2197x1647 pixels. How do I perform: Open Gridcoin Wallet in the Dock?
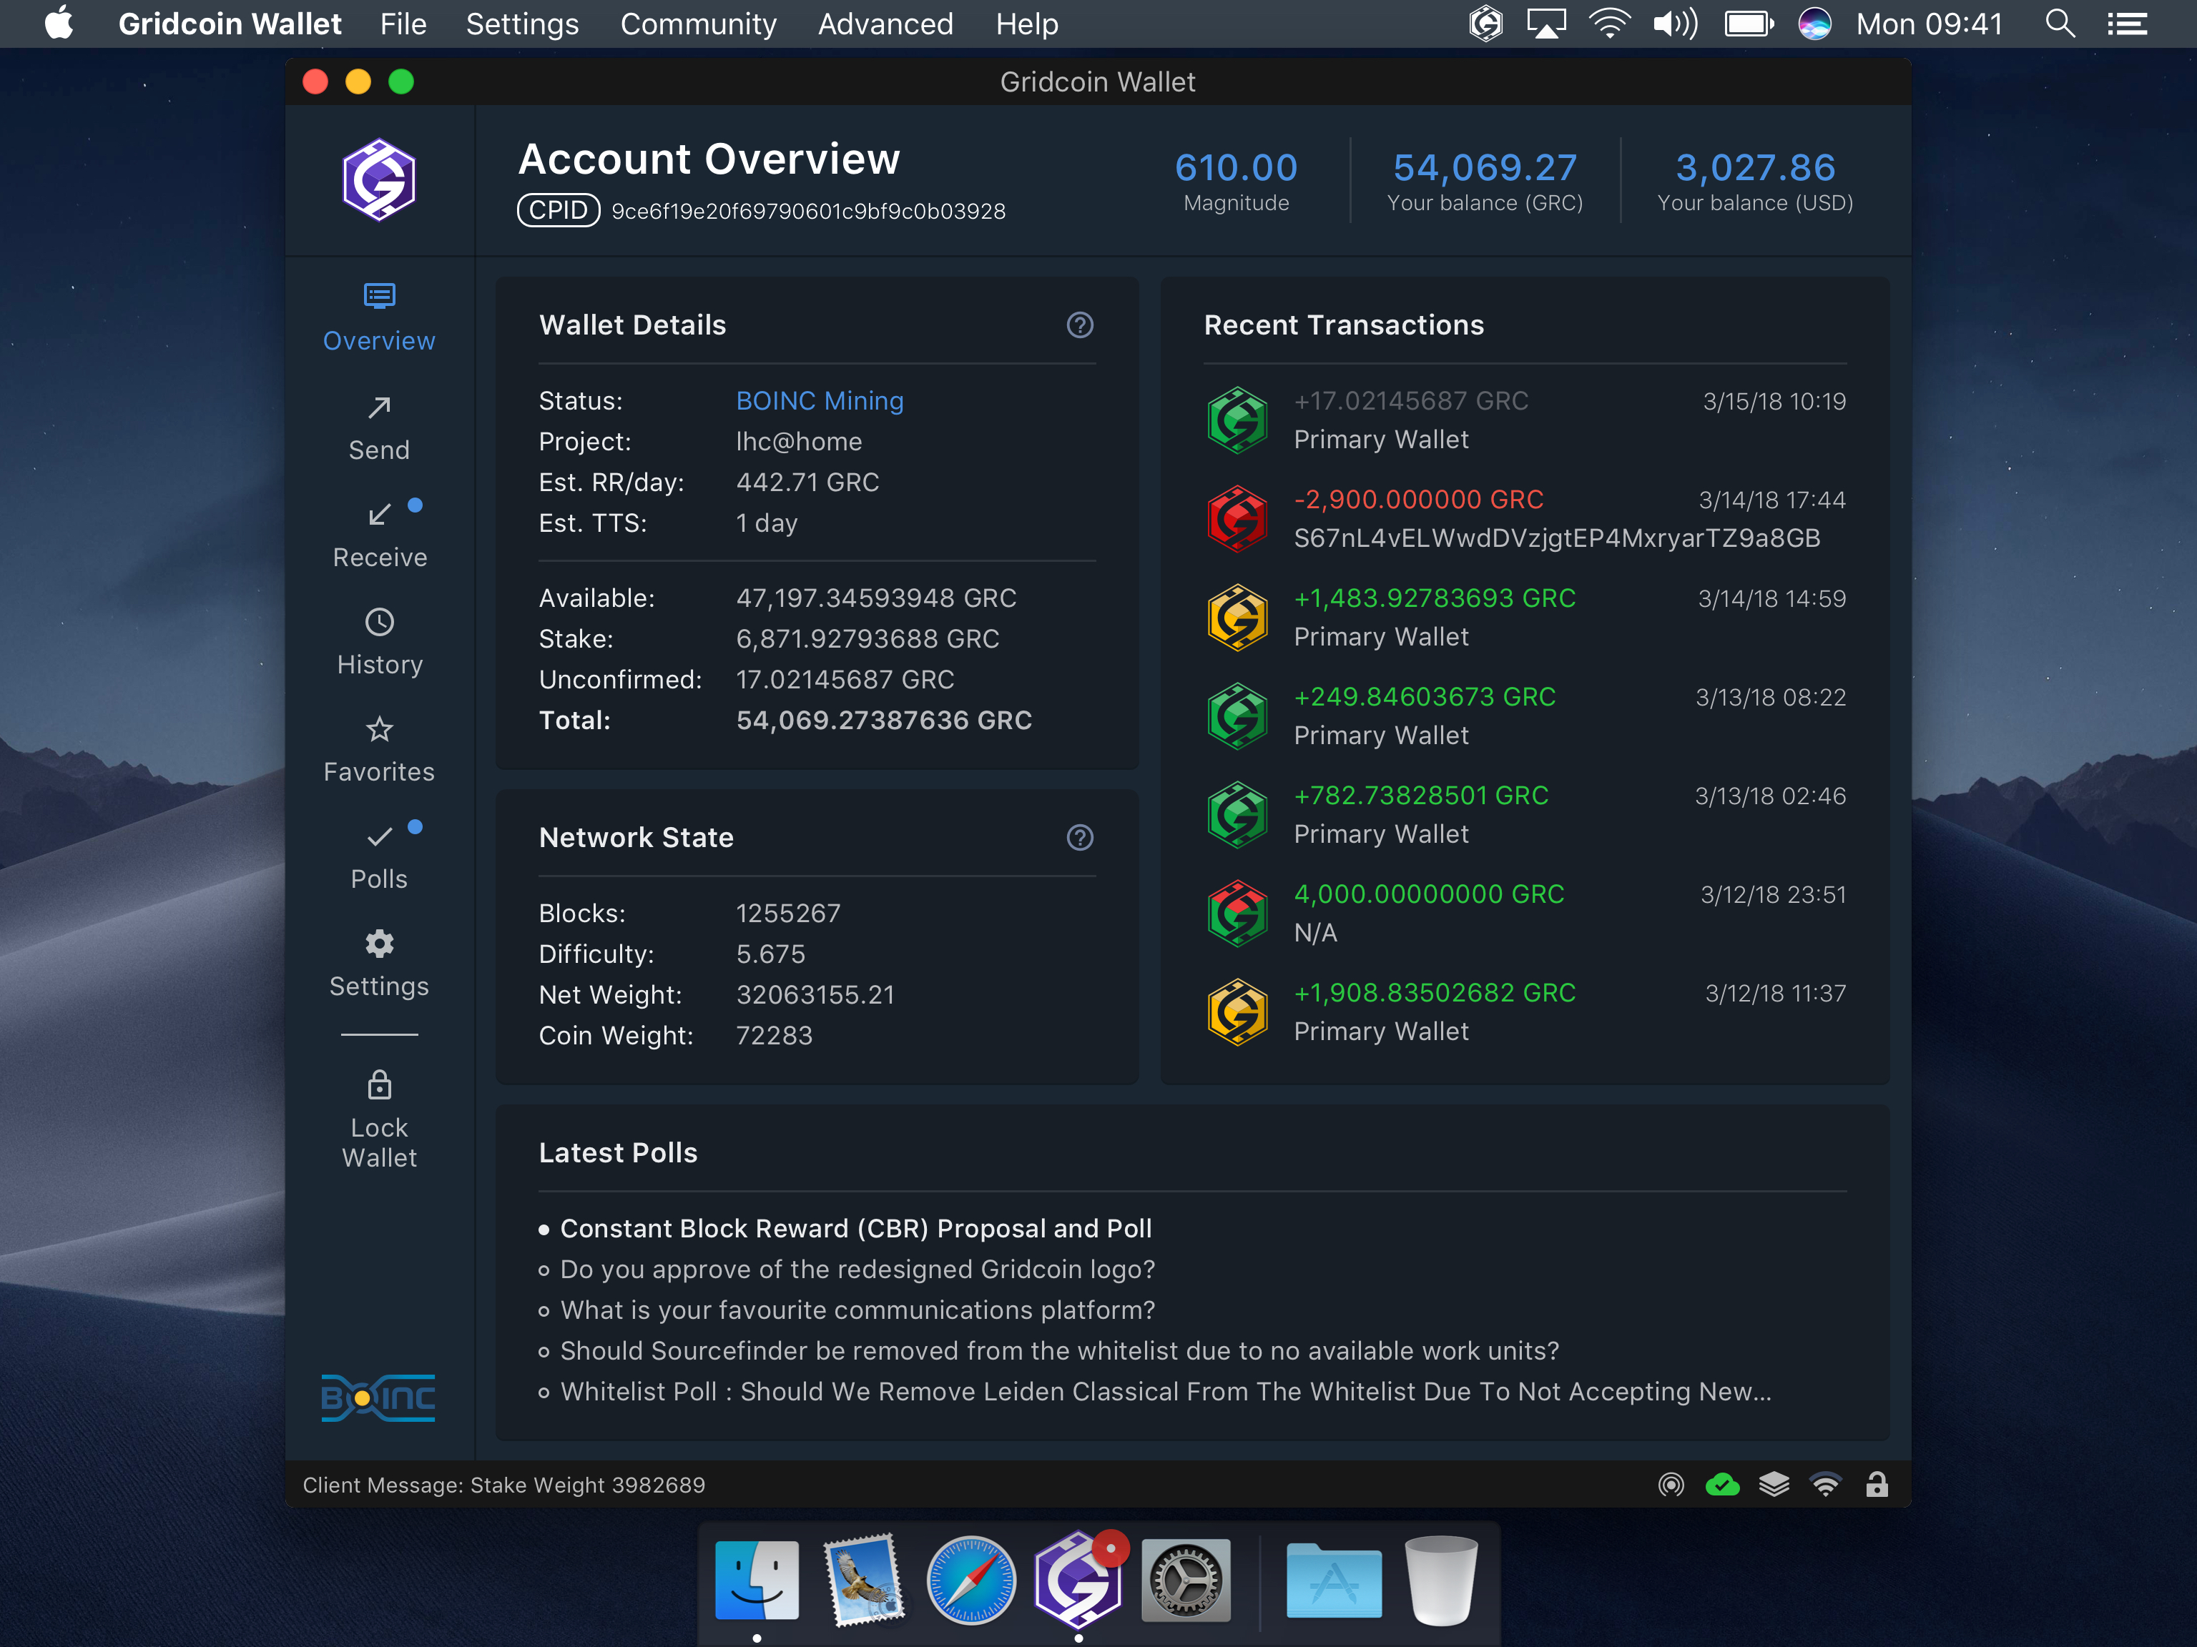pyautogui.click(x=1078, y=1580)
